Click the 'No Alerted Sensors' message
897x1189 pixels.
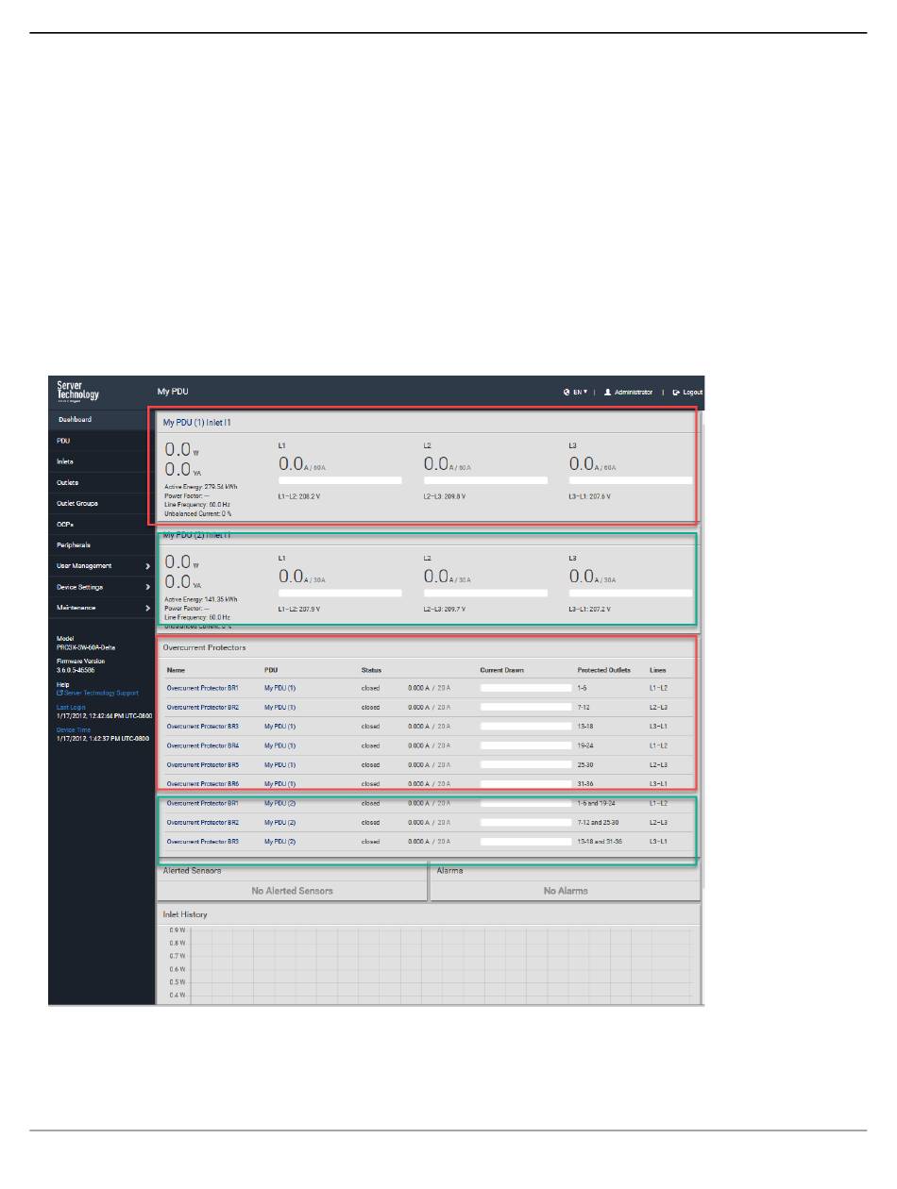pos(292,891)
